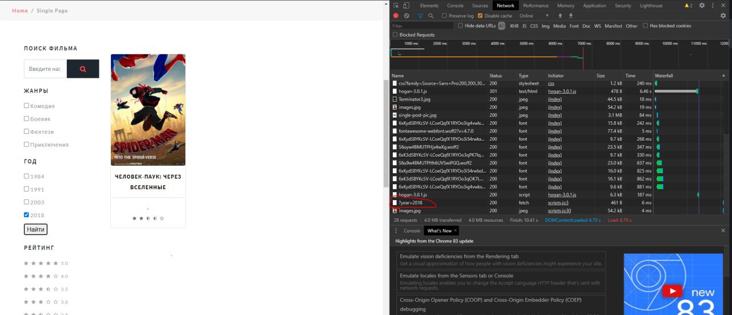Viewport: 732px width, 315px height.
Task: Click the red search magnifier button
Action: tap(83, 69)
